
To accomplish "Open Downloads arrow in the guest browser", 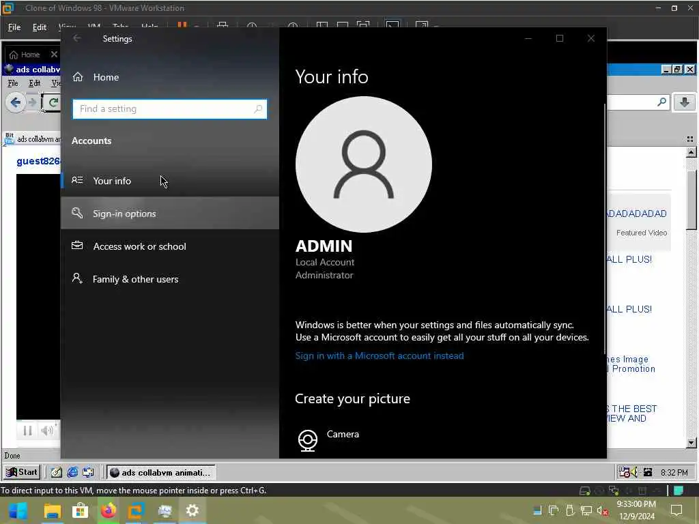I will 684,102.
